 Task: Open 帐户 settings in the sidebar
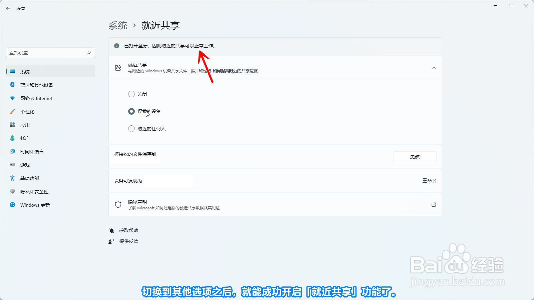point(50,138)
